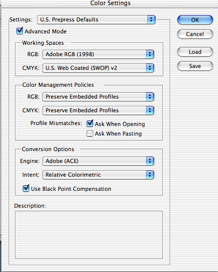This screenshot has width=218, height=272.
Task: Open the Working Spaces CMYK dropdown
Action: tap(98, 68)
